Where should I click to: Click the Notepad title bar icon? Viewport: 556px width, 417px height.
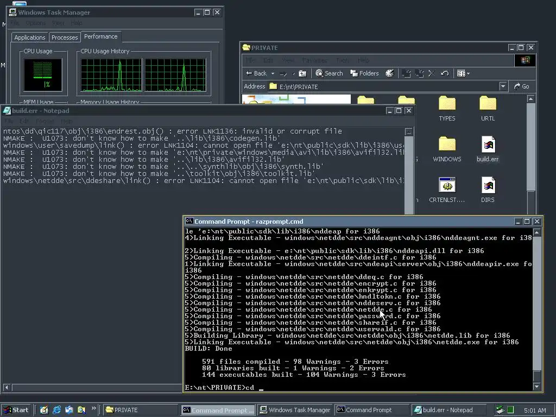[7, 111]
